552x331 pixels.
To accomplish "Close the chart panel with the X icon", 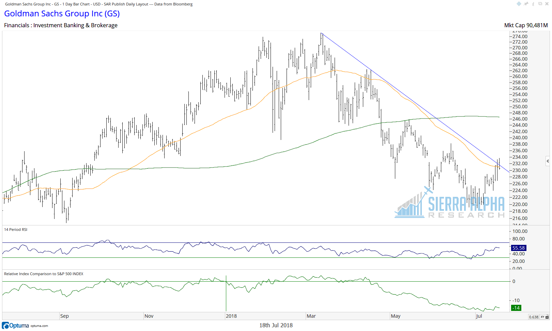I will [x=546, y=4].
